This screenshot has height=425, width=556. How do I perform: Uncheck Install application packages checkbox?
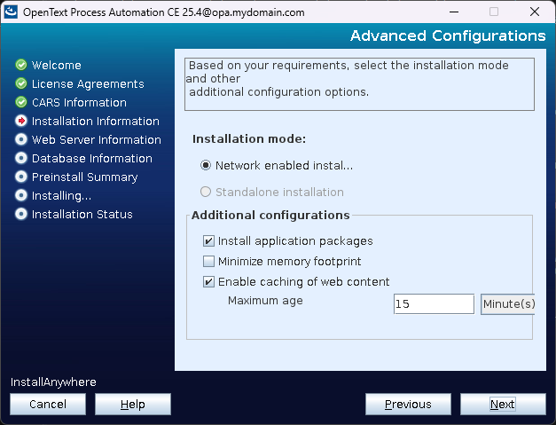pyautogui.click(x=208, y=240)
